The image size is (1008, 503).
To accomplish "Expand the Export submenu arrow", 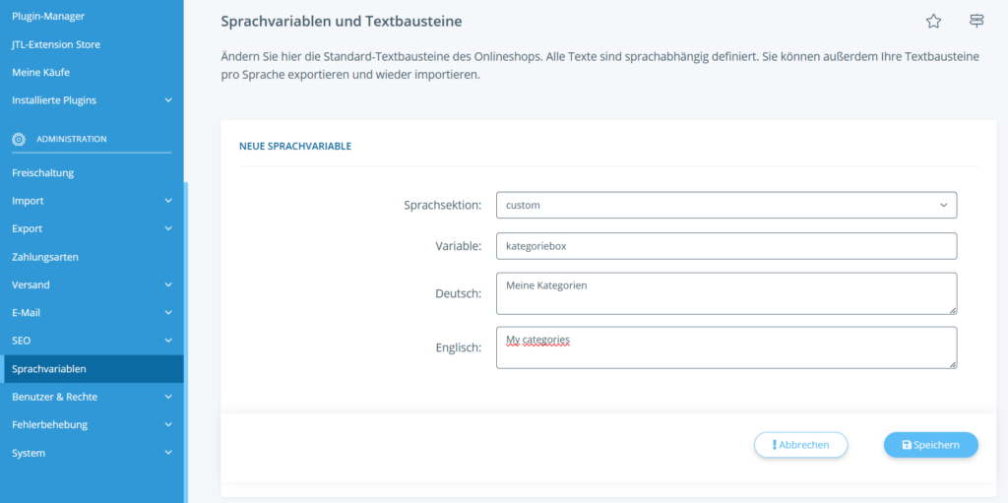I will click(x=168, y=229).
